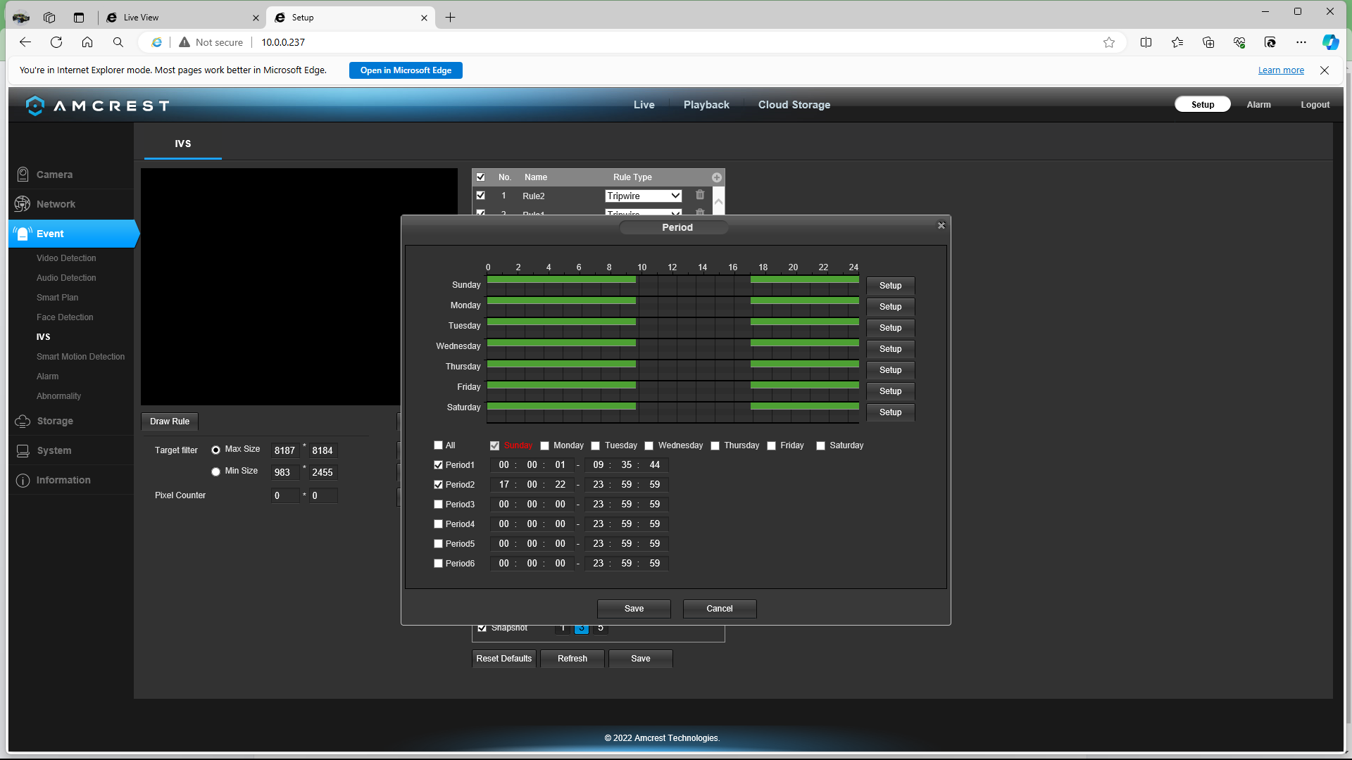Go to browser home page icon

click(87, 42)
